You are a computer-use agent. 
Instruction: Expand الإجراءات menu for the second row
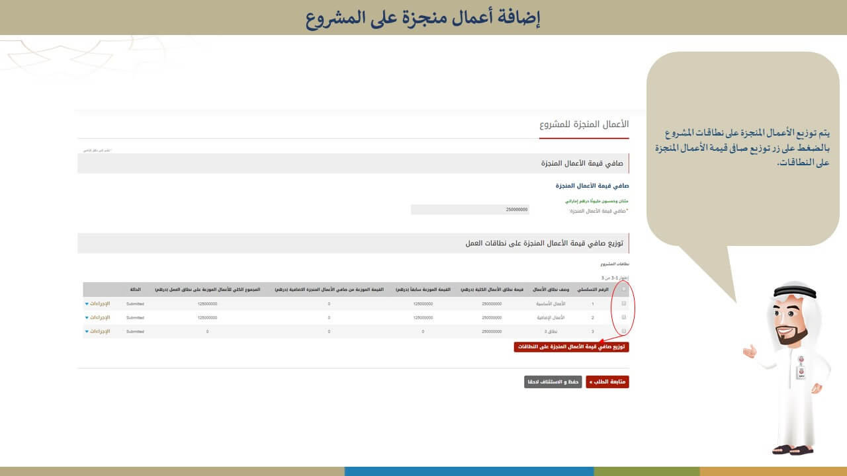tap(97, 317)
